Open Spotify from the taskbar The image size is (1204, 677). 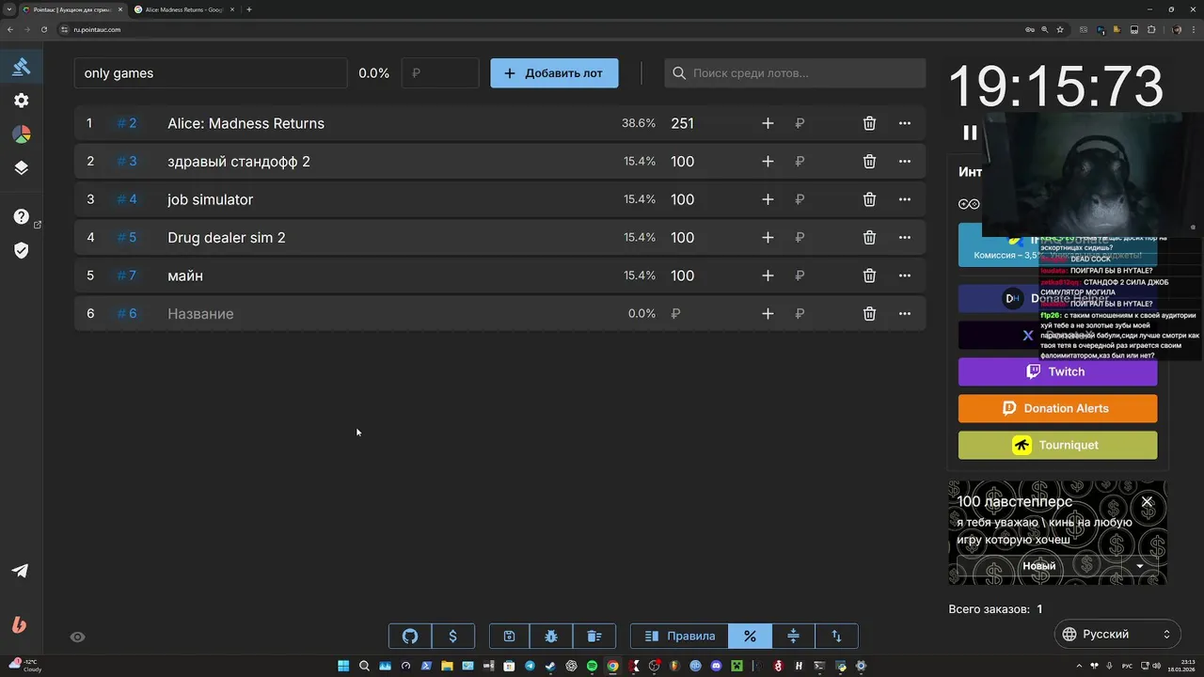coord(592,666)
